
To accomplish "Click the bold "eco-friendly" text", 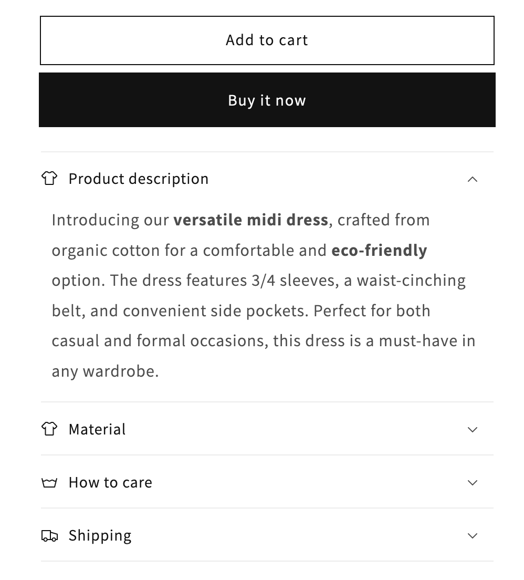I will tap(379, 250).
